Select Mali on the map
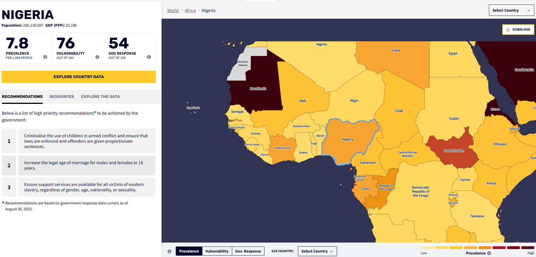This screenshot has height=257, width=536. pos(303,101)
